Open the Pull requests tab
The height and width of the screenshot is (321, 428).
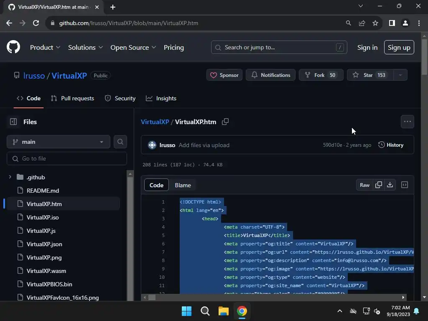73,98
